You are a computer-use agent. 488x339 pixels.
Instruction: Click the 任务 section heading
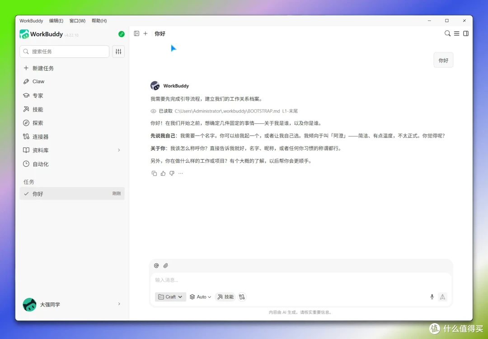[29, 182]
